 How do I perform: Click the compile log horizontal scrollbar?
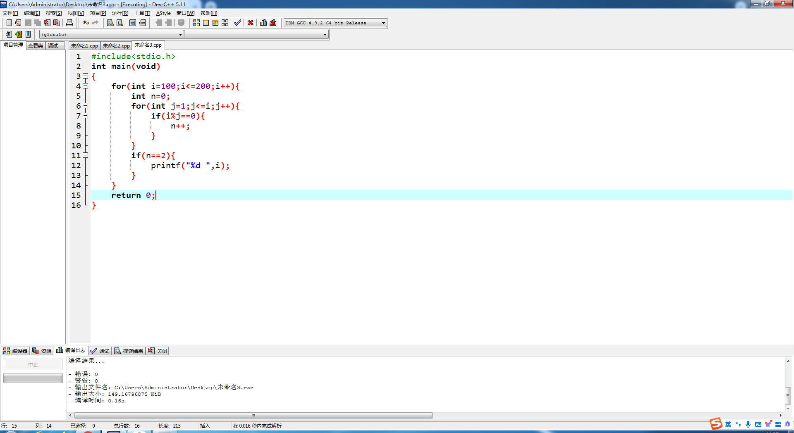click(253, 415)
